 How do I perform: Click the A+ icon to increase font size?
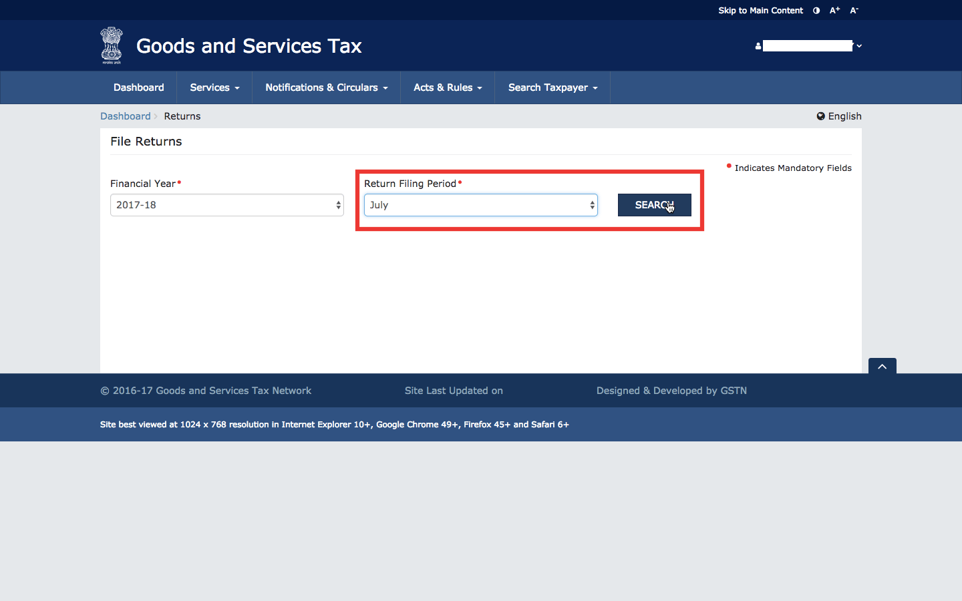tap(834, 10)
